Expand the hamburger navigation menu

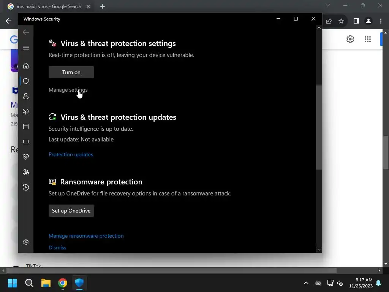(26, 48)
